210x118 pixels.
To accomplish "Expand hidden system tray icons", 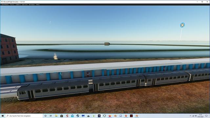I will 190,116.
